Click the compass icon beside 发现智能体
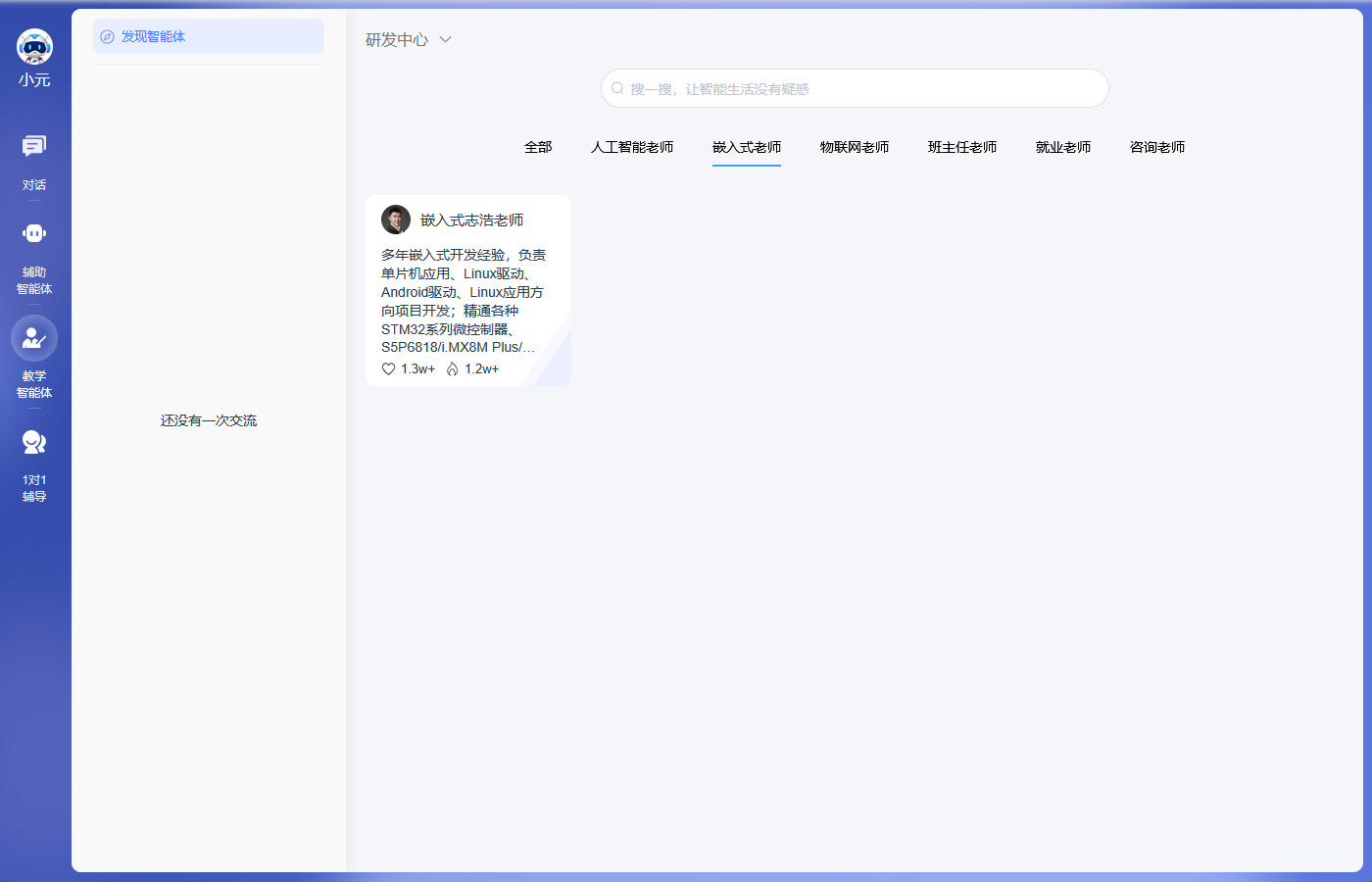 coord(108,37)
